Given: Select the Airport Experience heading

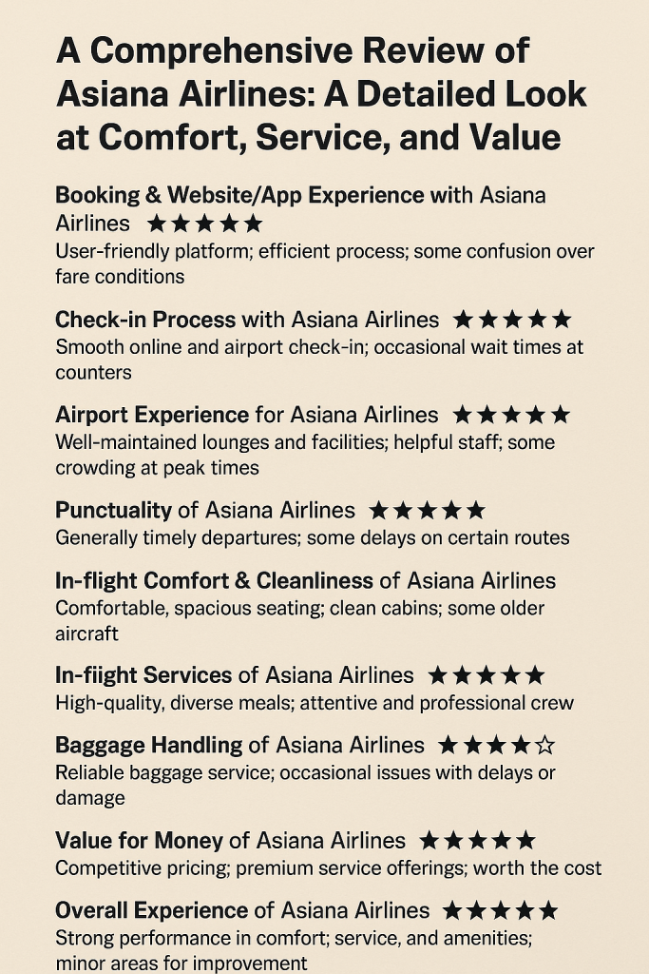Looking at the screenshot, I should coord(246,415).
